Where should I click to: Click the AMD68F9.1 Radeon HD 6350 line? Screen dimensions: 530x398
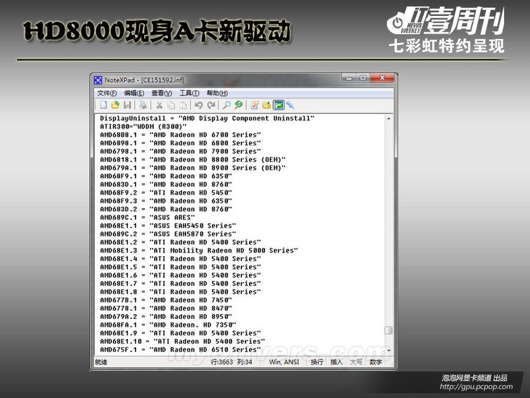166,176
